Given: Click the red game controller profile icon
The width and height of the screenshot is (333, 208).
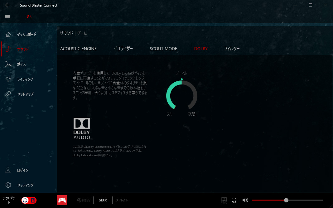Looking at the screenshot, I should (62, 200).
